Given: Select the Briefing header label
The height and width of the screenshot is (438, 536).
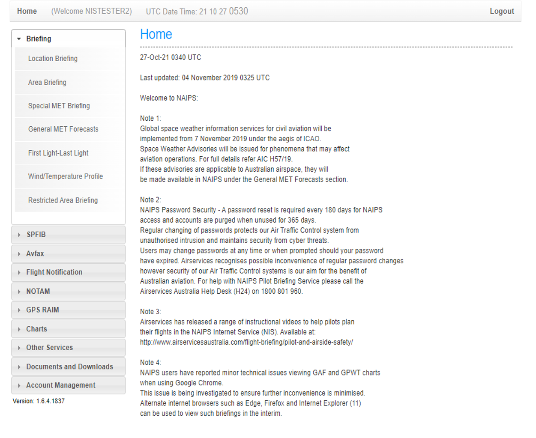Looking at the screenshot, I should click(39, 39).
